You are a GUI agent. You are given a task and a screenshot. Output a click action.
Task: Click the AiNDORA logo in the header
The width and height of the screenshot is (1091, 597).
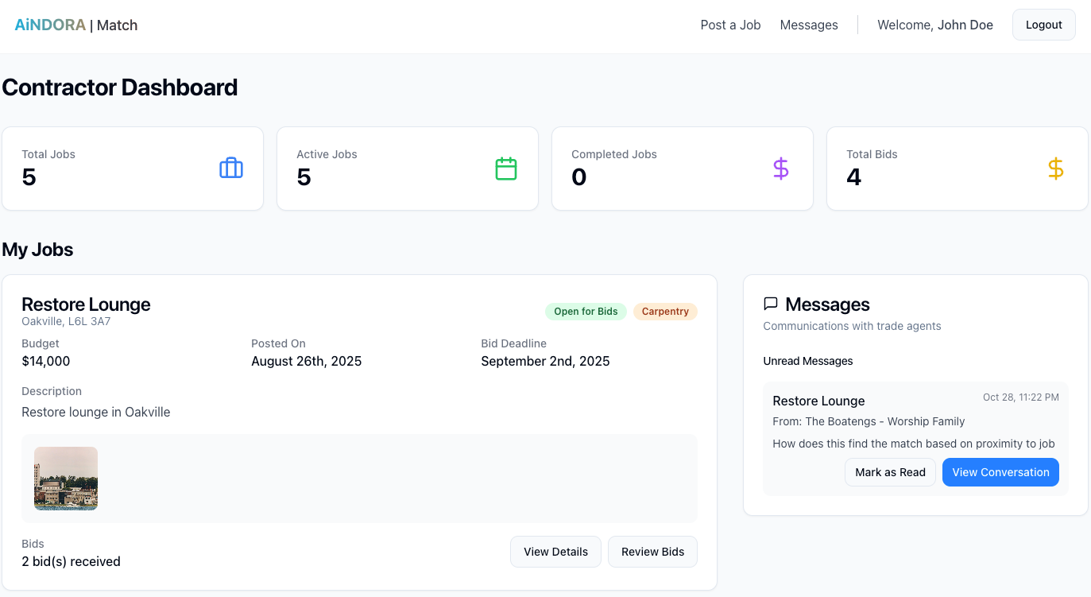click(x=50, y=25)
